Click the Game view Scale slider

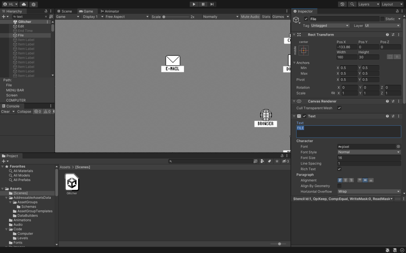coord(176,17)
